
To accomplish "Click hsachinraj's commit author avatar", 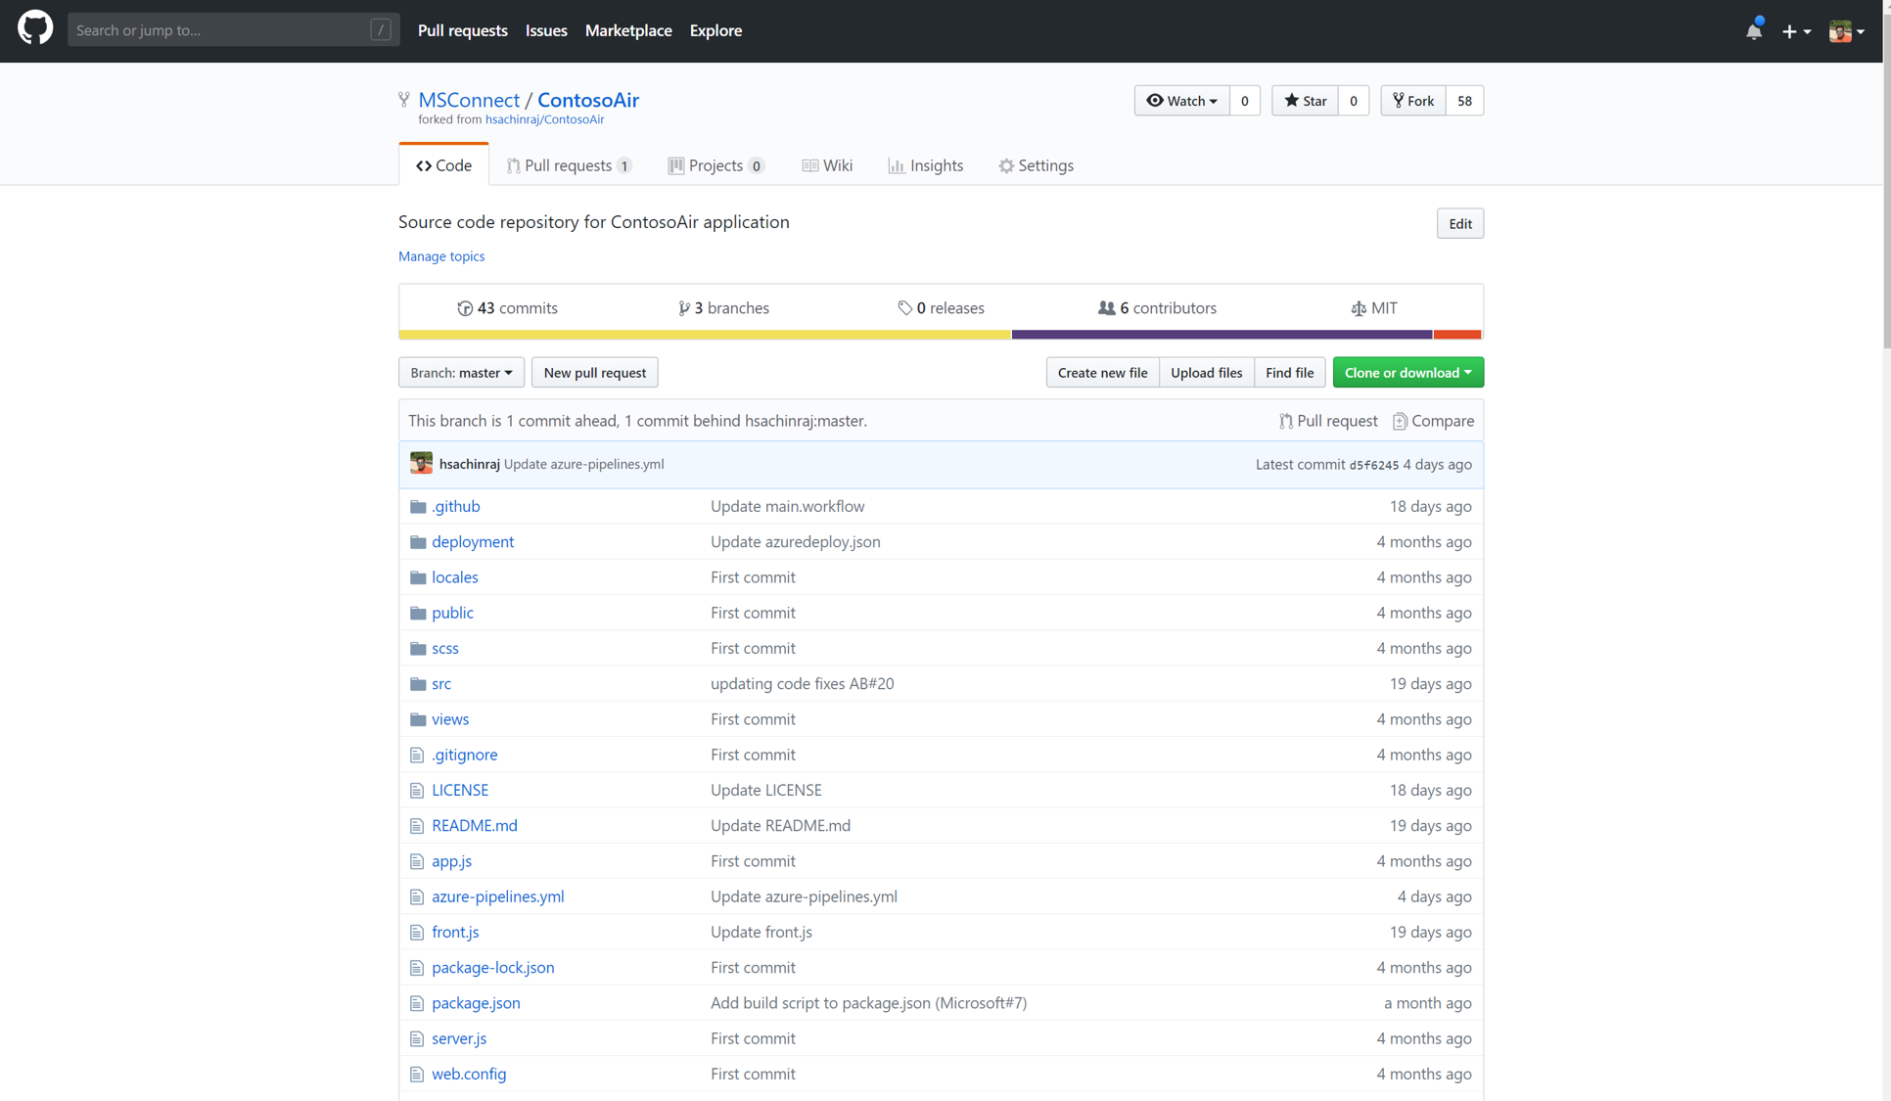I will [421, 464].
